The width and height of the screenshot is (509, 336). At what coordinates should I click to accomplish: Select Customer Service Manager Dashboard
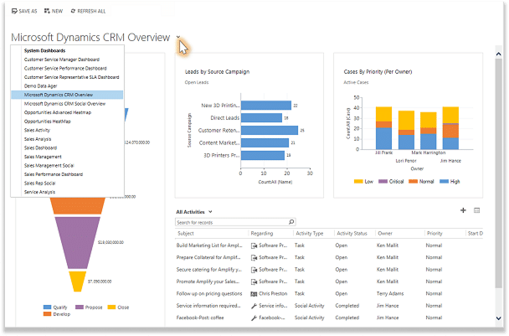click(x=62, y=59)
